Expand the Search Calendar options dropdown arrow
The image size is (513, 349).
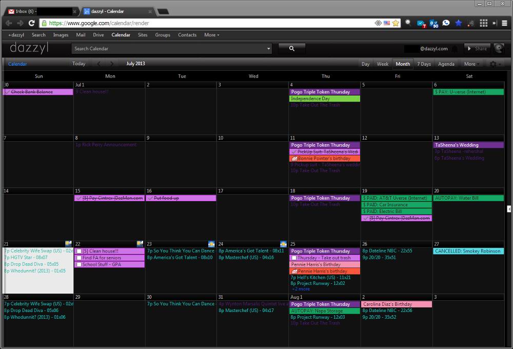point(269,49)
